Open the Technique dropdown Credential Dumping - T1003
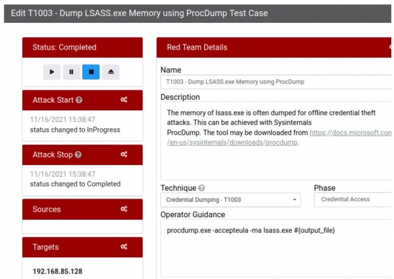Viewport: 394px width, 279px height. point(231,200)
